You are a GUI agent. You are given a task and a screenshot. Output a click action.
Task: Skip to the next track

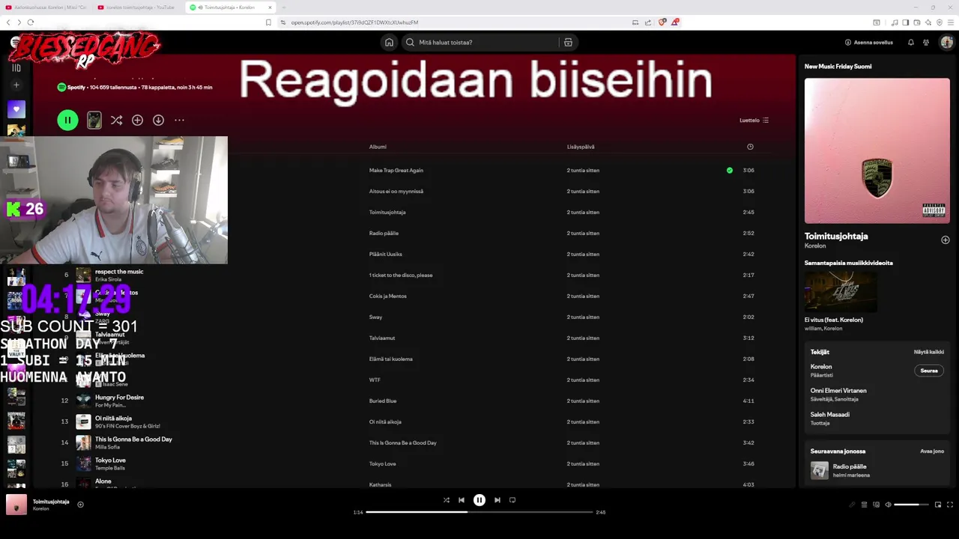[497, 500]
